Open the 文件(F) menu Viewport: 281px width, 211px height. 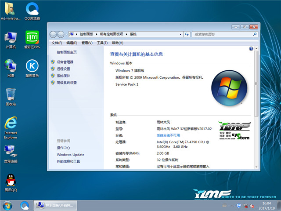pyautogui.click(x=57, y=43)
